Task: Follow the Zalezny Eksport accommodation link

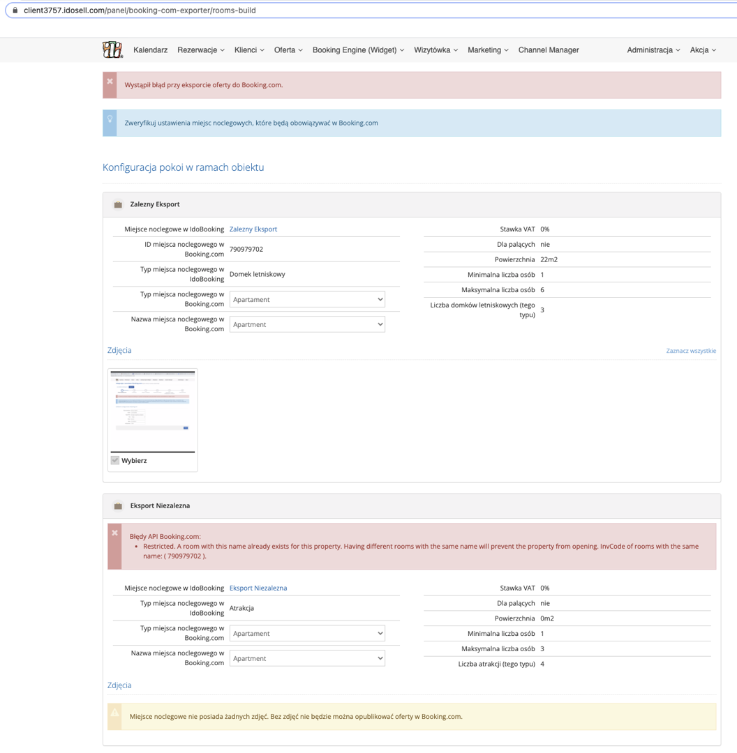Action: point(253,229)
